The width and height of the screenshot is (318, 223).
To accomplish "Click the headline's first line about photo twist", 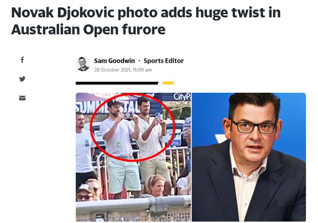I will pos(146,12).
